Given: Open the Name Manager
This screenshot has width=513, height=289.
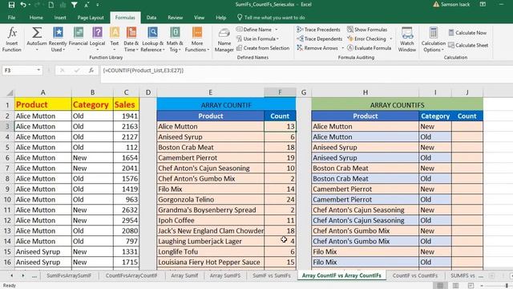Looking at the screenshot, I should [x=224, y=39].
